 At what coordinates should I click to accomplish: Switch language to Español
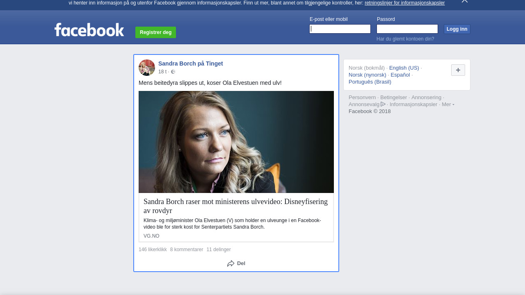click(400, 75)
